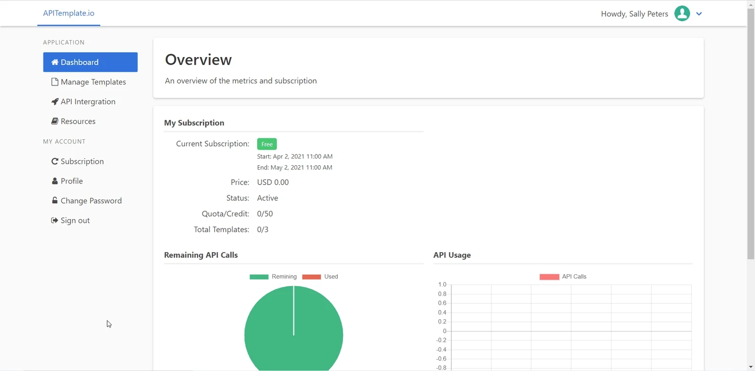Click the Howdy, Sally Peters greeting
The image size is (755, 371).
coord(634,14)
